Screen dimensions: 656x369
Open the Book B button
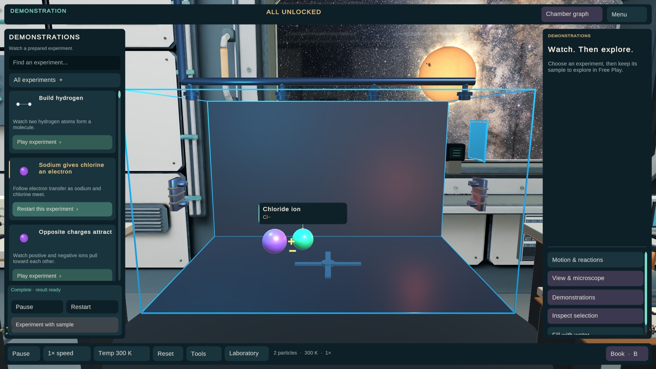point(627,354)
